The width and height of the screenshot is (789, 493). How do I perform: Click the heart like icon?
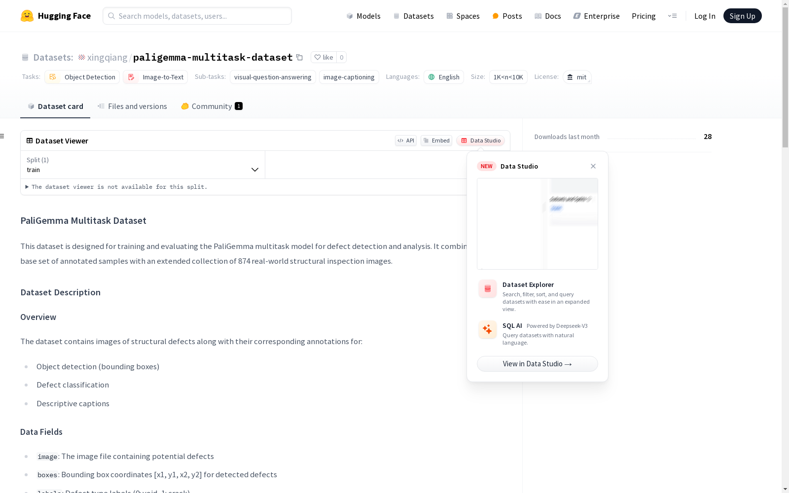tap(318, 57)
